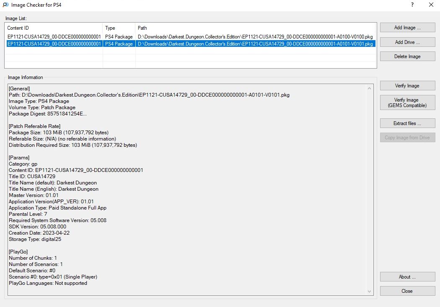Image resolution: width=440 pixels, height=307 pixels.
Task: Click the Add Image button
Action: (x=407, y=28)
